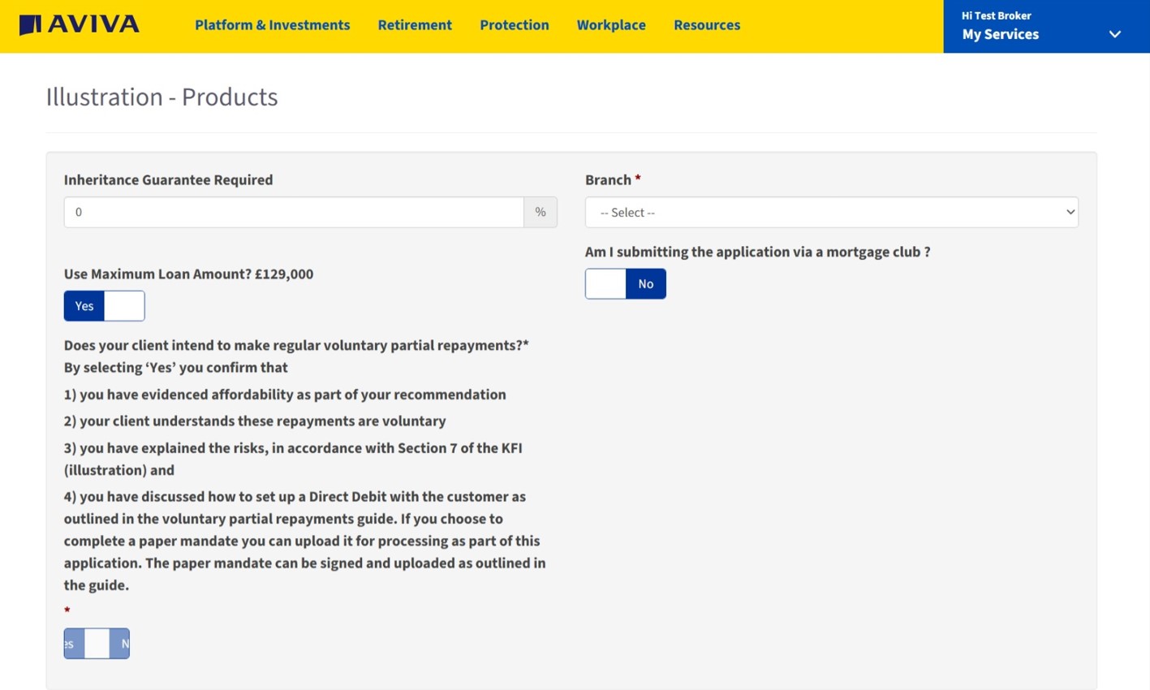Open the Retirement menu
The height and width of the screenshot is (690, 1150).
[x=415, y=25]
